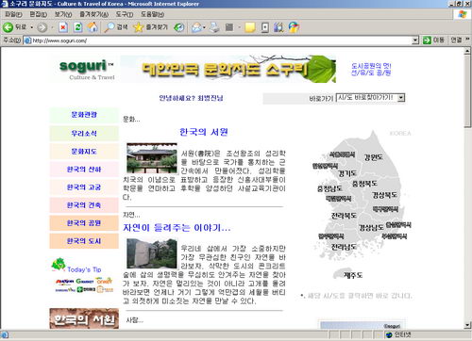Expand the Links toolbar chevron
Viewport: 472px width, 341px height.
[467, 40]
